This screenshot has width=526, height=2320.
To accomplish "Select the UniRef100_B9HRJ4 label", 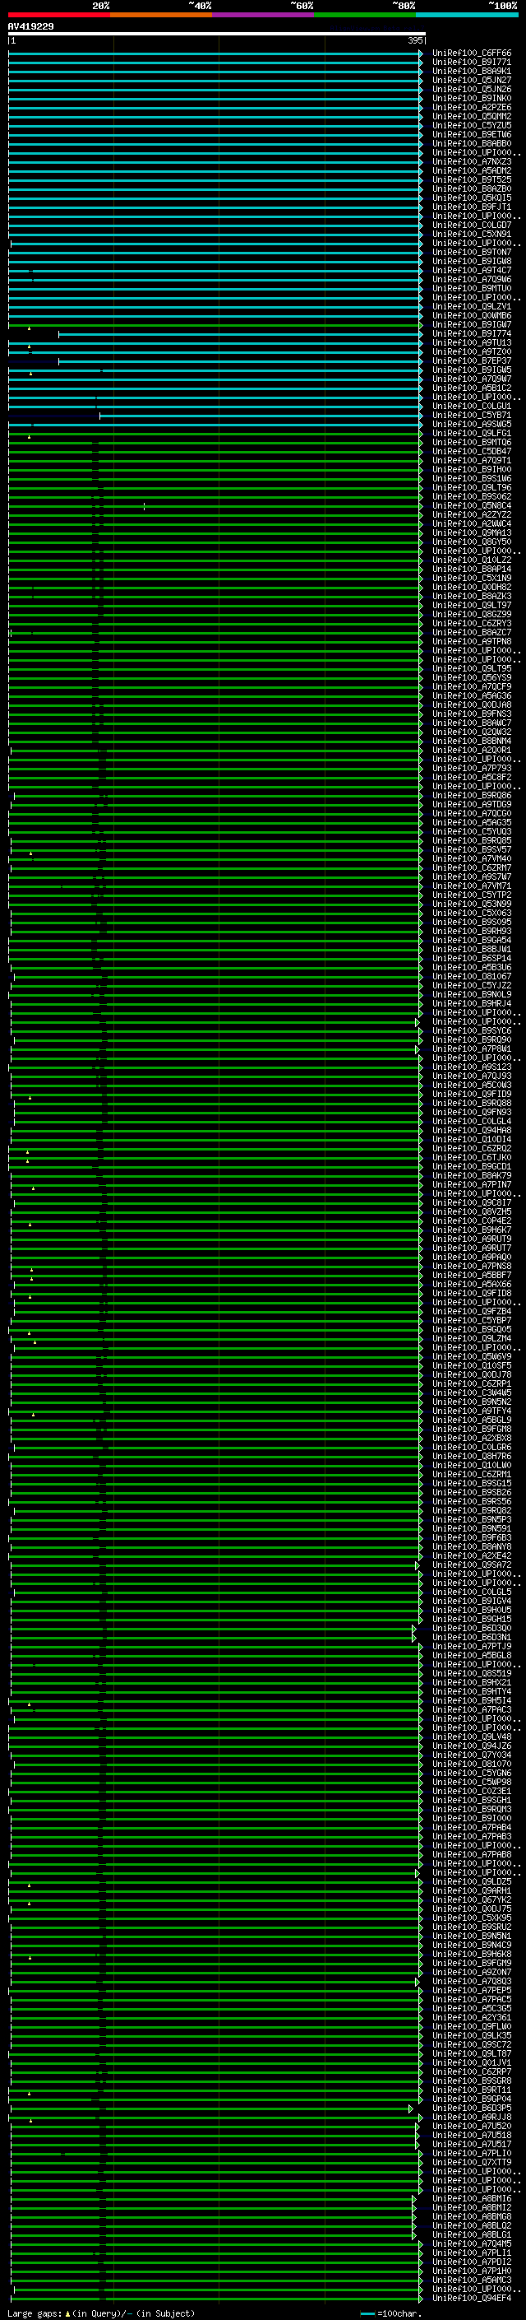I will pos(471,1003).
